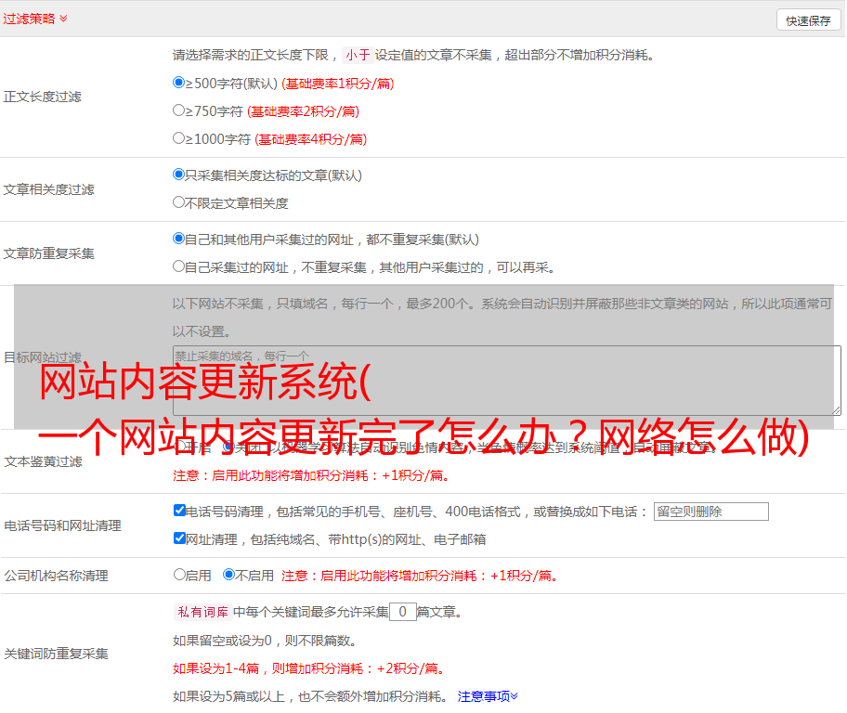Screen dimensions: 847x713
Task: Focus the 禁止采集的域名 text area
Action: [x=506, y=380]
